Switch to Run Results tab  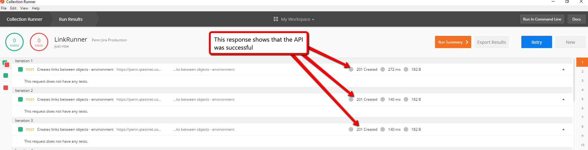[71, 19]
